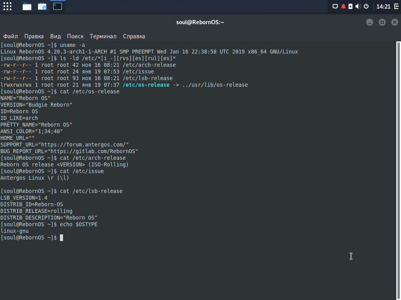This screenshot has height=300, width=401.
Task: Open the clock showing 14:21
Action: 383,6
